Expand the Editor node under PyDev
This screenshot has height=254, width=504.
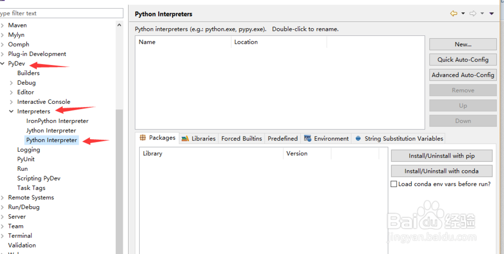[11, 93]
